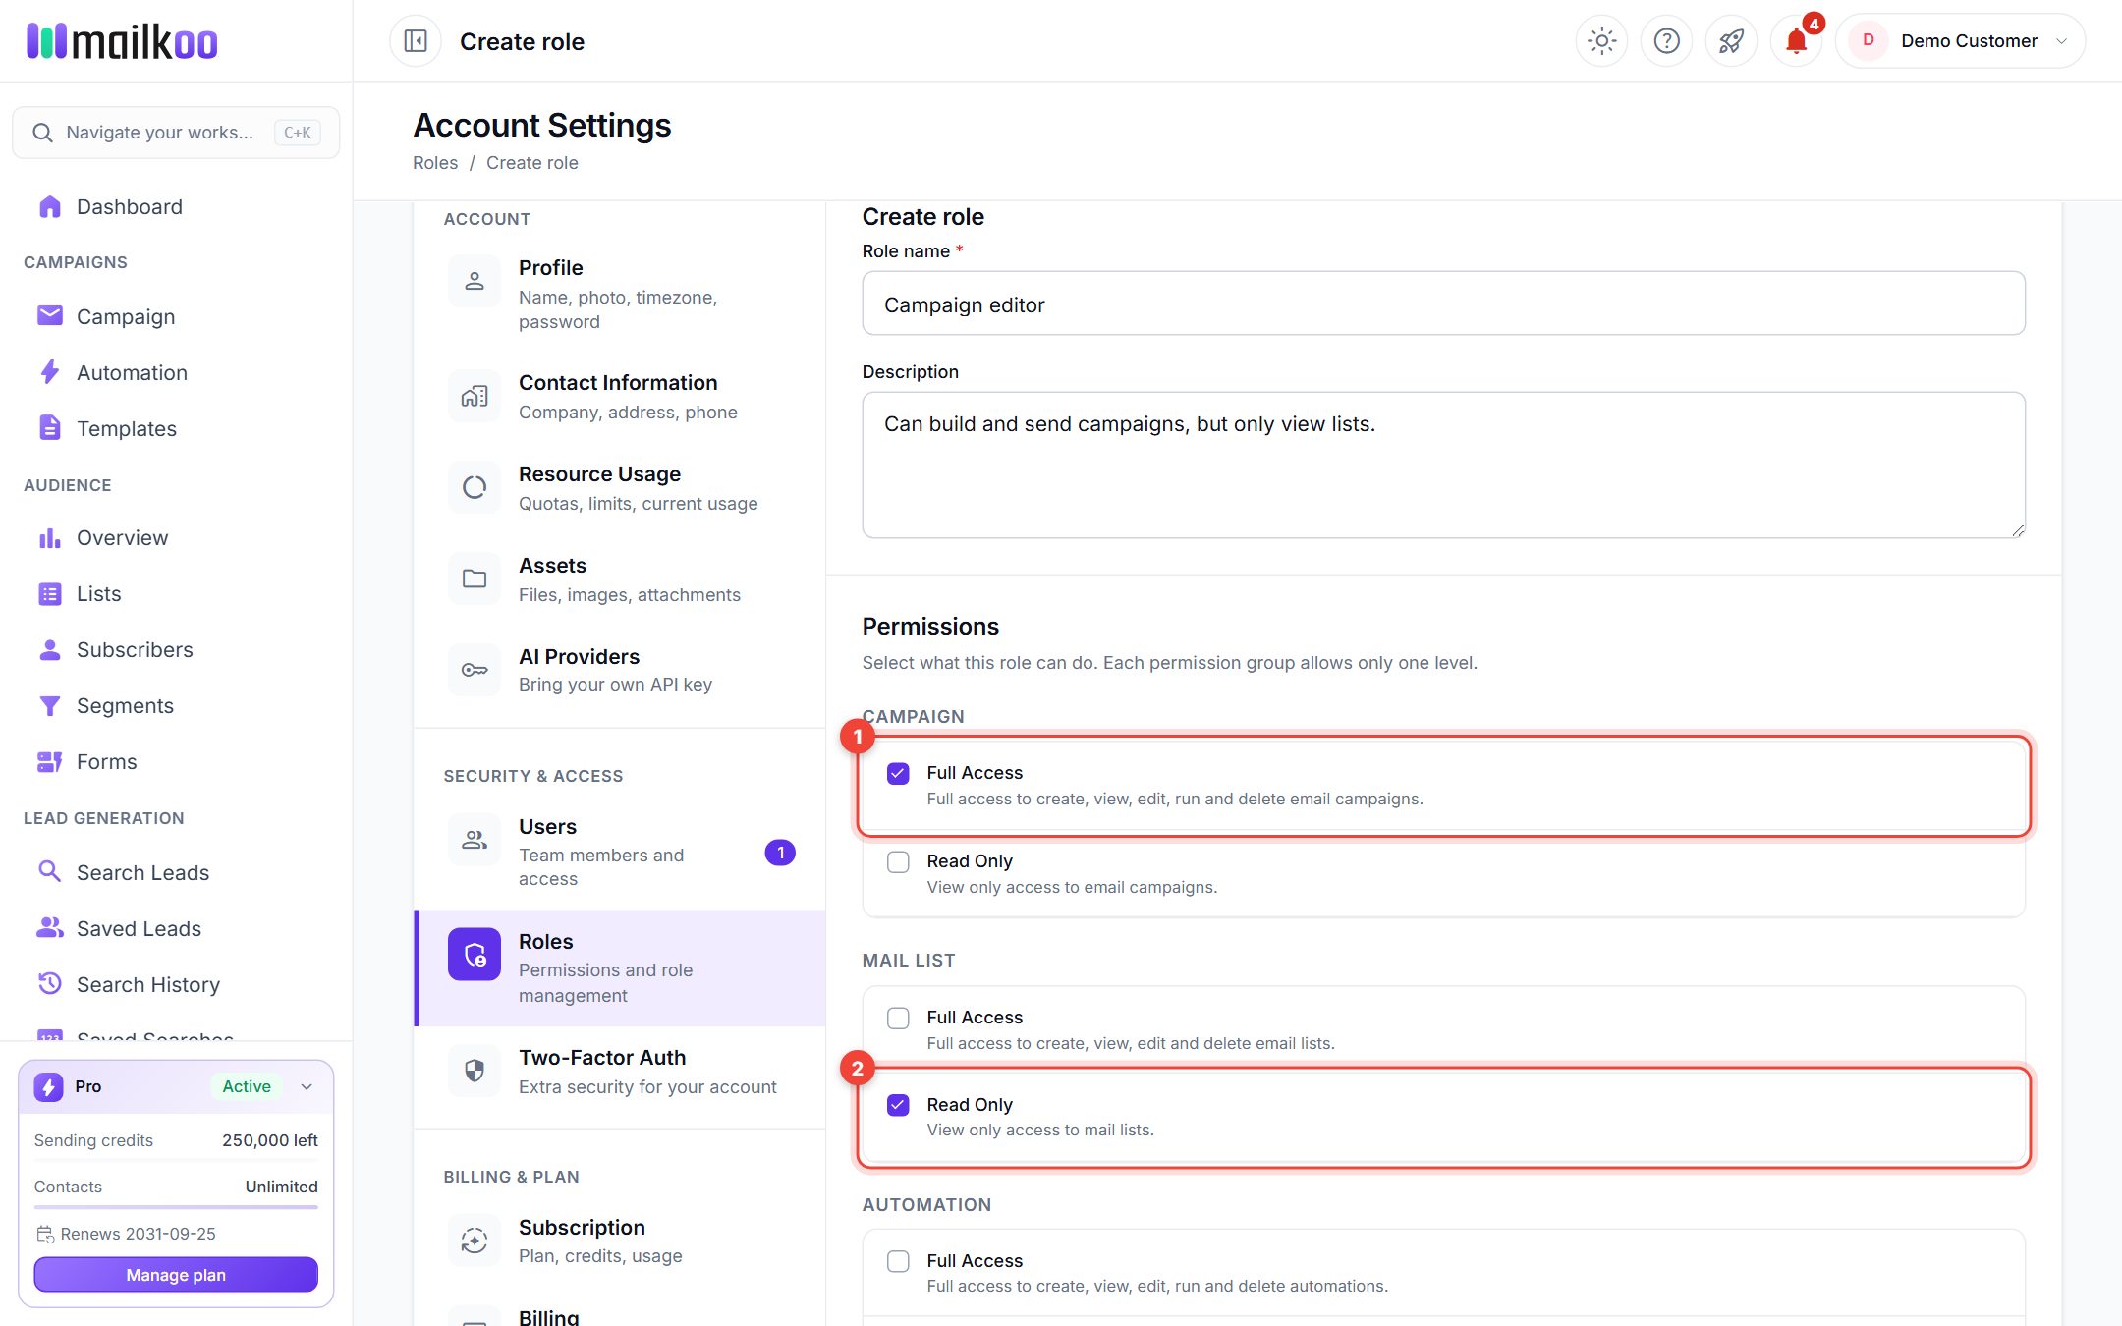This screenshot has width=2122, height=1326.
Task: Open Contact Information settings
Action: click(x=619, y=397)
